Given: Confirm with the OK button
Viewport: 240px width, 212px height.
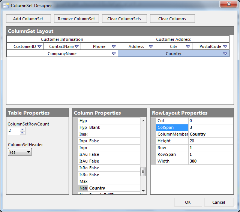Looking at the screenshot, I should click(188, 202).
